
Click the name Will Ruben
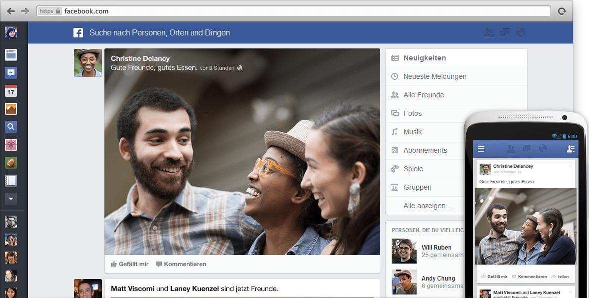tap(437, 247)
